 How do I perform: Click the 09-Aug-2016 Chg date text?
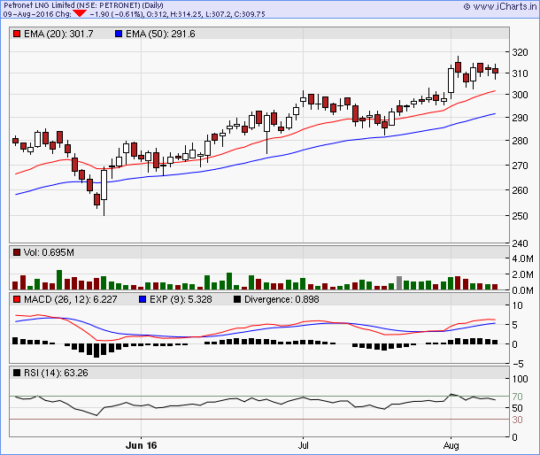coord(37,14)
